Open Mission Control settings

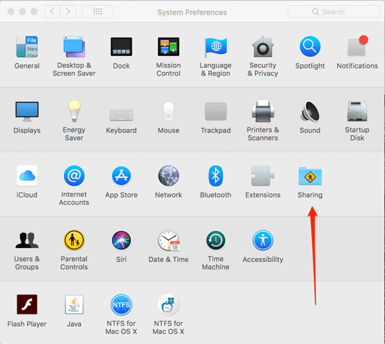pos(168,47)
